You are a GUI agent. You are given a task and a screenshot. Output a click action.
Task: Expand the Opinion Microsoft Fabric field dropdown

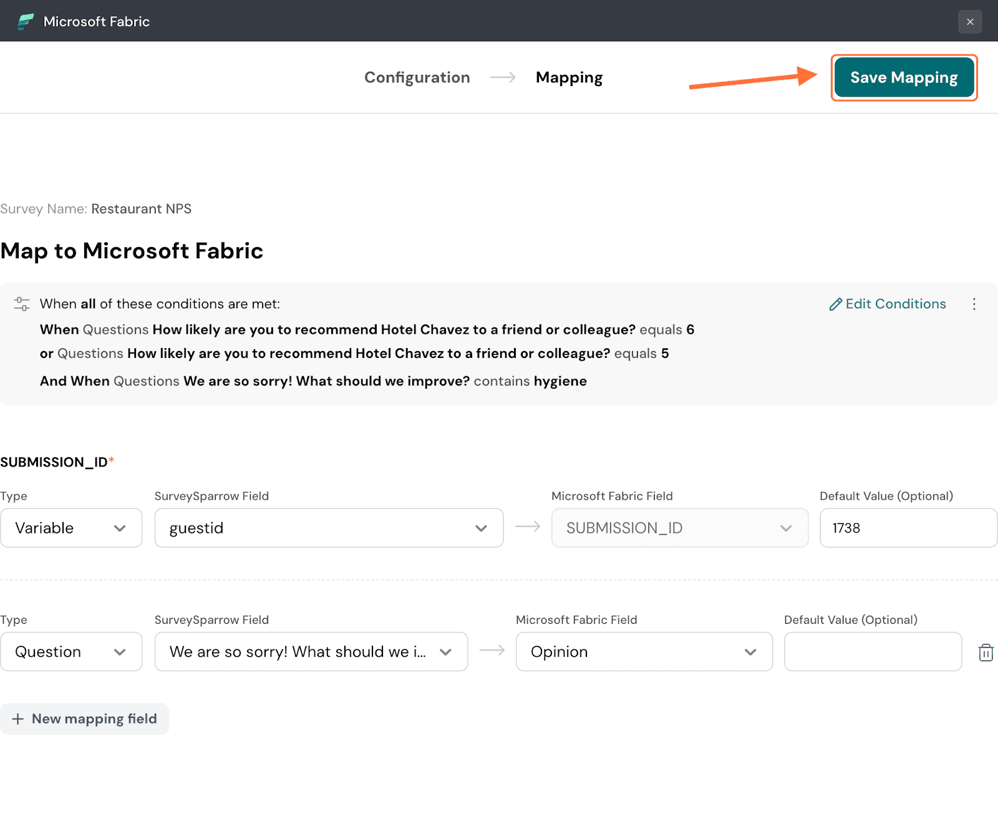[644, 652]
